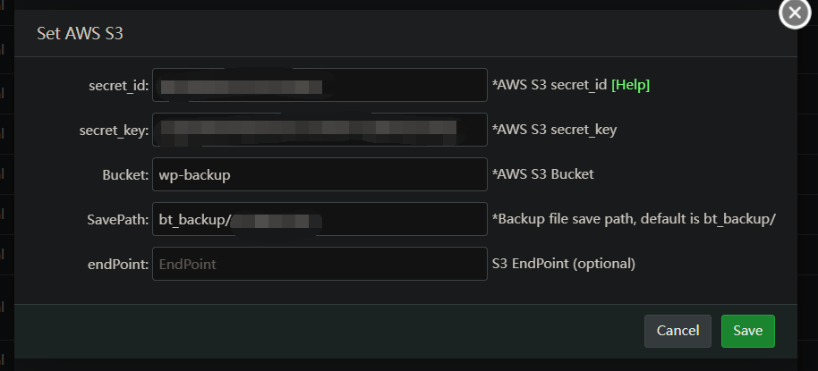This screenshot has height=371, width=818.
Task: Click the Bucket field containing wp-backup
Action: click(x=320, y=174)
